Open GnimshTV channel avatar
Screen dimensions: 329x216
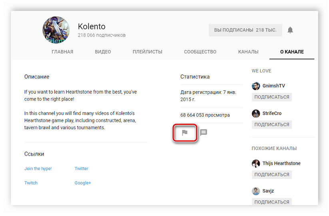pyautogui.click(x=256, y=86)
